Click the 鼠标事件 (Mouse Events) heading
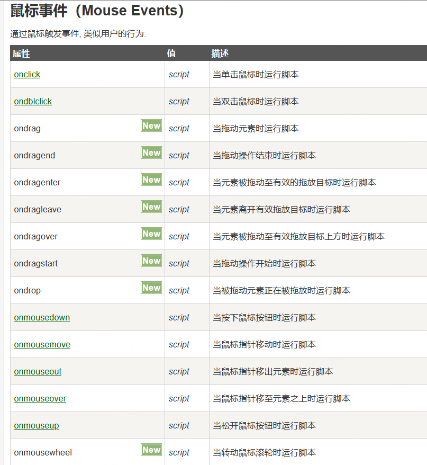This screenshot has height=465, width=427. coord(97,11)
